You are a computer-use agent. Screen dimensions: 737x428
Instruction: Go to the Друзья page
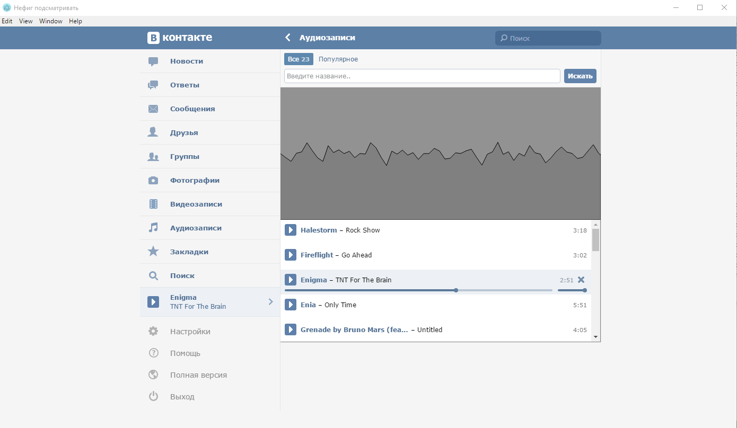[x=210, y=133]
